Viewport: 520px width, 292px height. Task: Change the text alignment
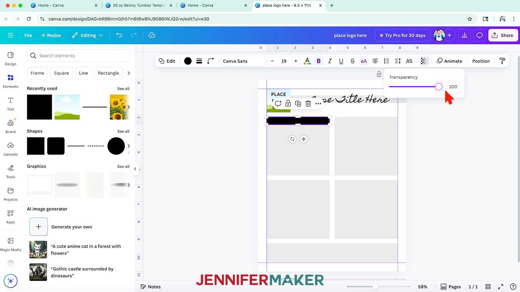pos(375,61)
